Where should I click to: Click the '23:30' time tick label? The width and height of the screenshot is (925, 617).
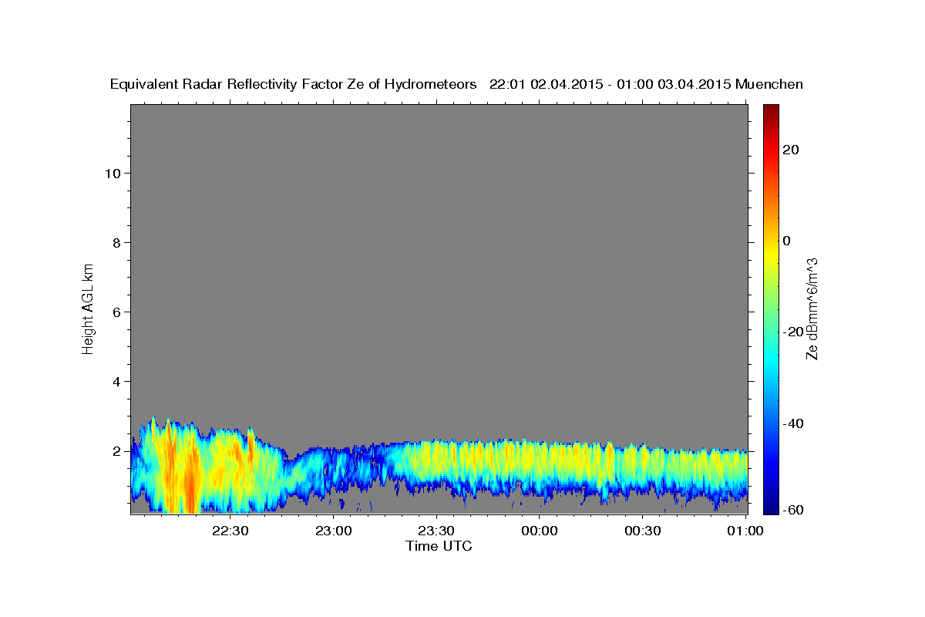(x=436, y=531)
